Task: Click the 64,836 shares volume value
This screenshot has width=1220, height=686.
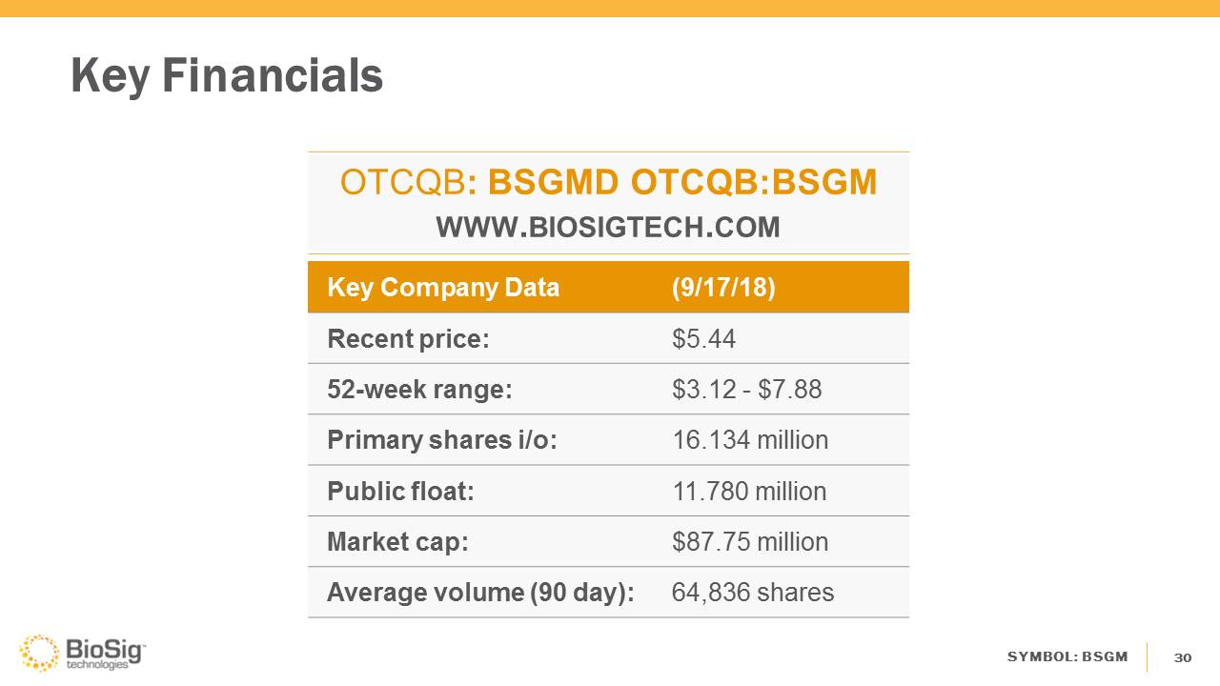Action: click(x=753, y=593)
